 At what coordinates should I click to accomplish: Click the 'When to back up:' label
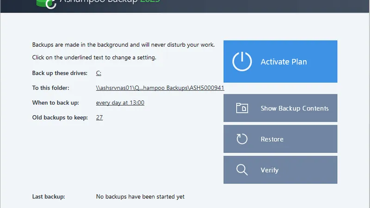coord(55,103)
